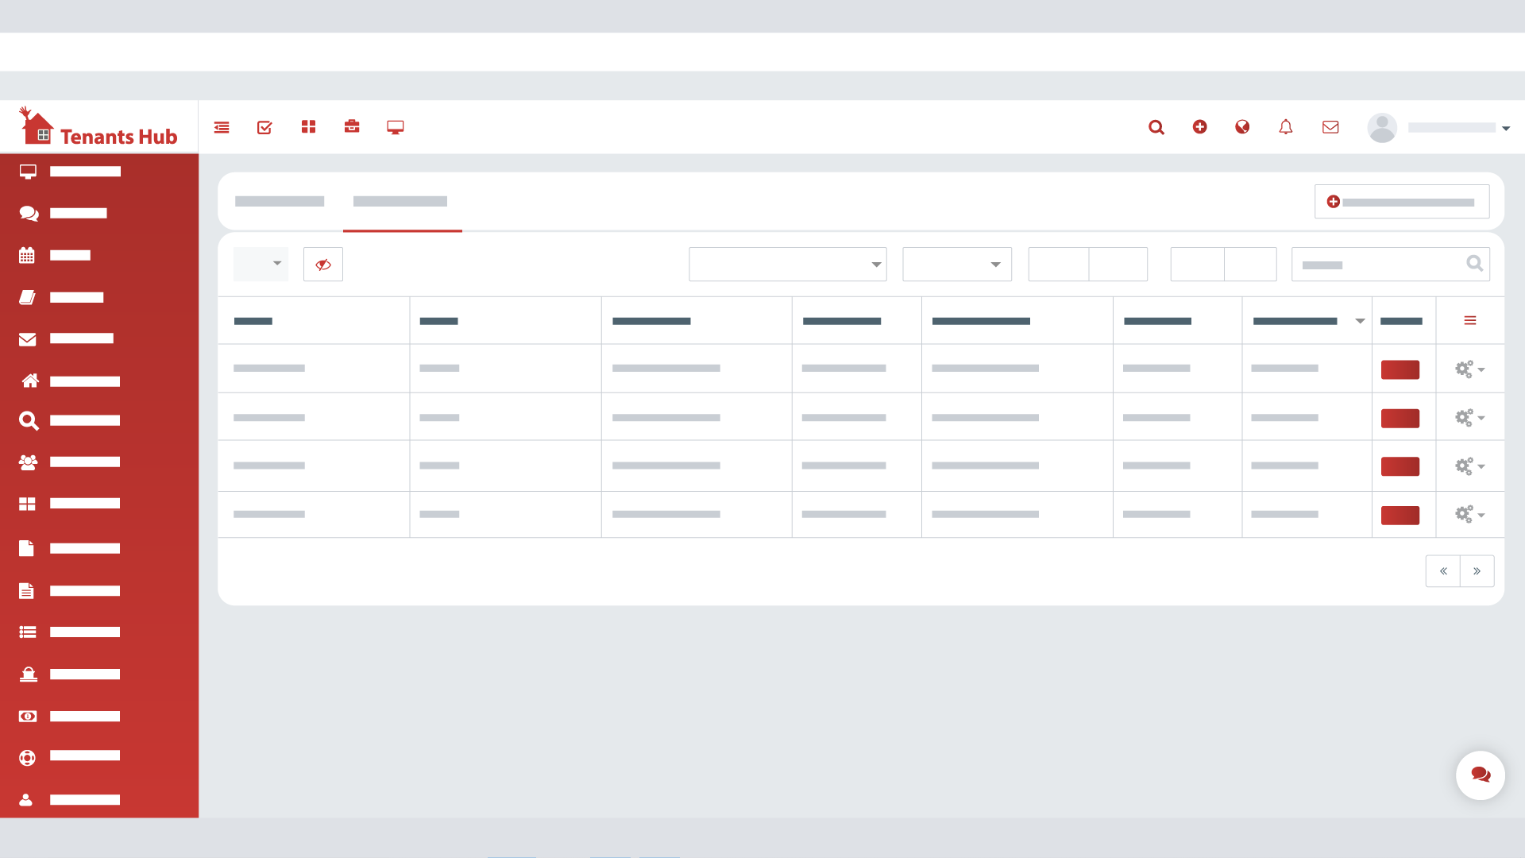Toggle the crossed-eye visibility button
1525x858 pixels.
tap(323, 265)
